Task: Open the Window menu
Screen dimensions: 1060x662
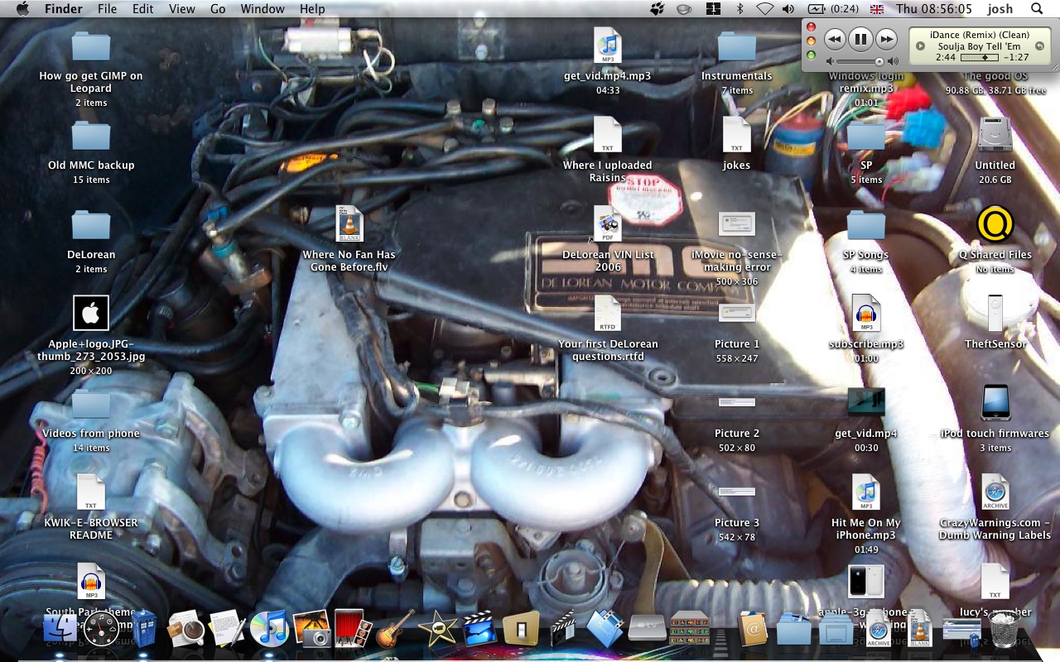Action: [262, 9]
